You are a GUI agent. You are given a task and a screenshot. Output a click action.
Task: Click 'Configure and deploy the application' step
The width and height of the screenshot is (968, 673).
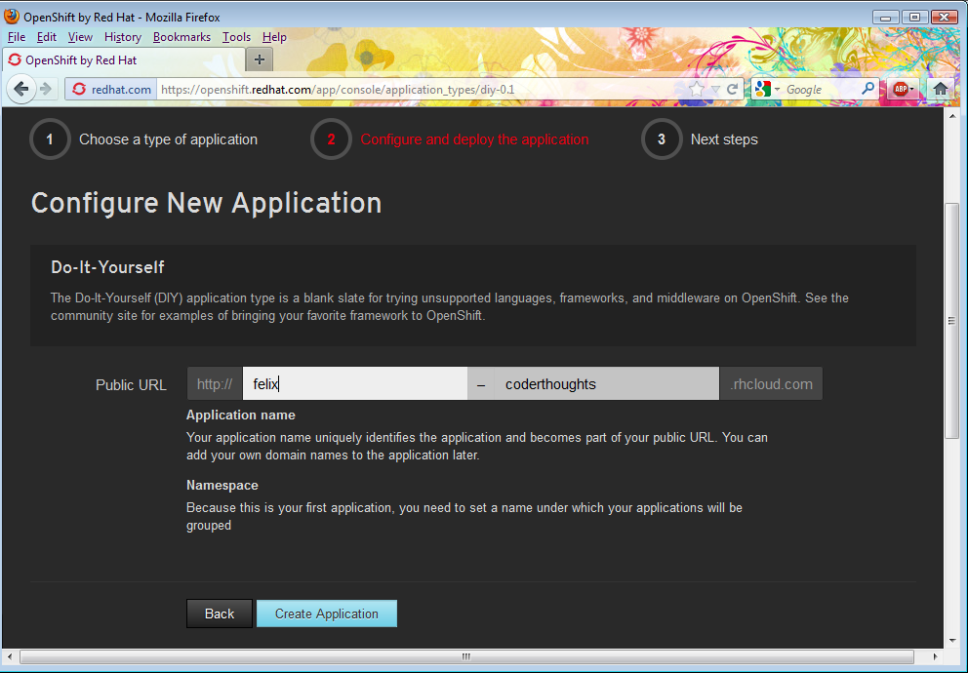474,139
